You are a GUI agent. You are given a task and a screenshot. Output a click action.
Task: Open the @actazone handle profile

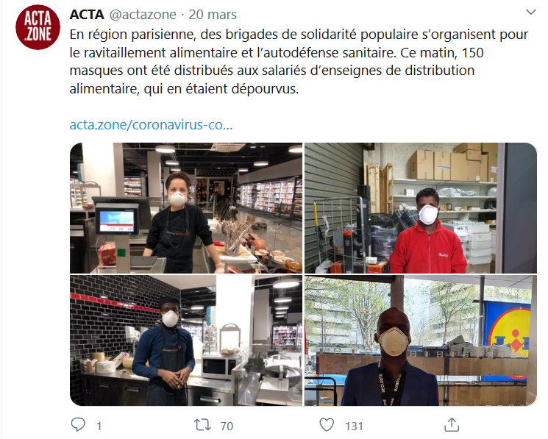click(143, 15)
